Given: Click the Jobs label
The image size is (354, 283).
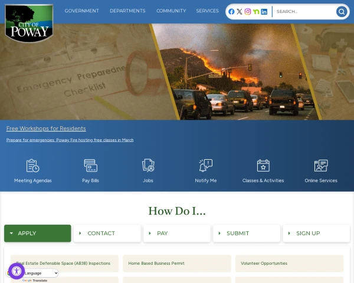Looking at the screenshot, I should 148,180.
